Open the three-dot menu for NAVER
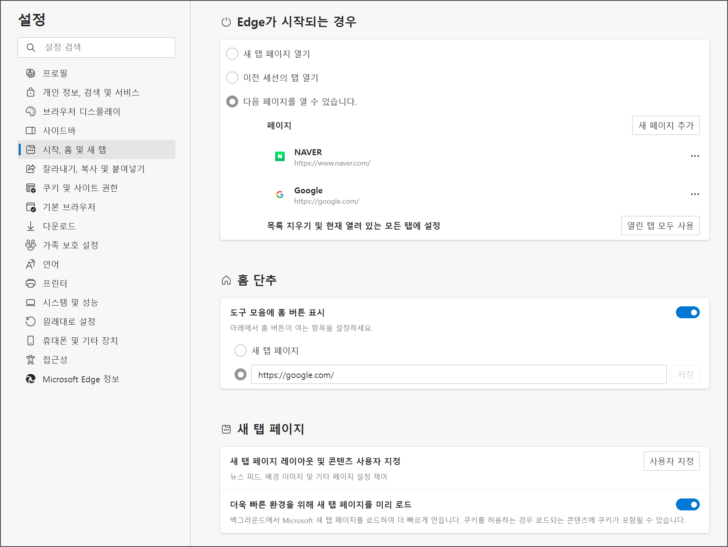728x547 pixels. [x=695, y=156]
